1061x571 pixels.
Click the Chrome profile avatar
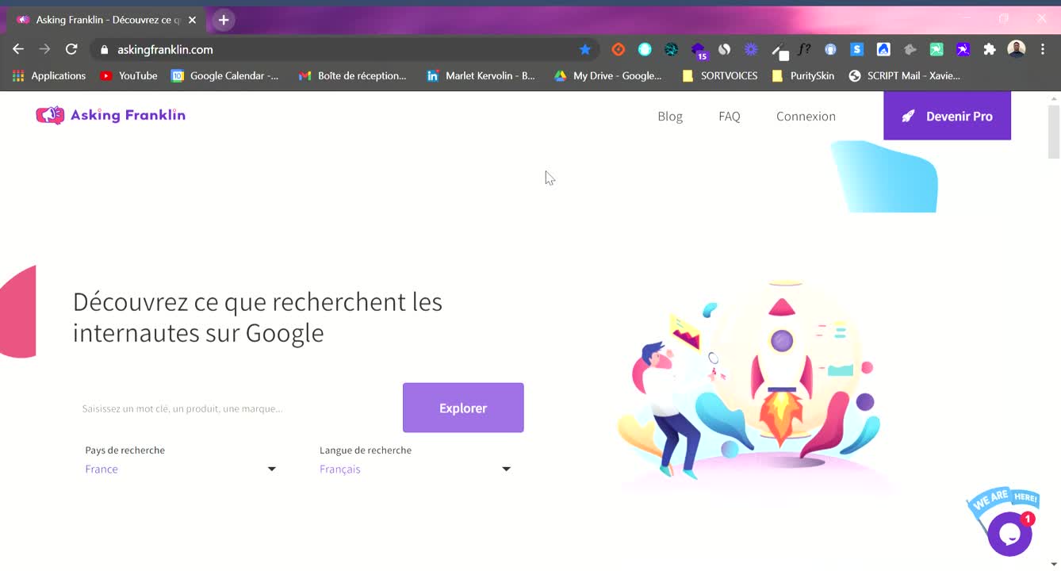1016,49
